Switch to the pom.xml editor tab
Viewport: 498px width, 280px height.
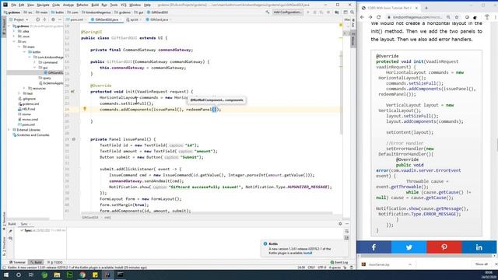point(76,19)
